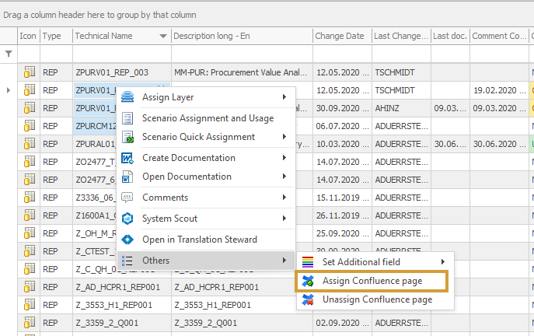Click the Scenario Quick Assignment icon
The width and height of the screenshot is (534, 336).
(129, 138)
